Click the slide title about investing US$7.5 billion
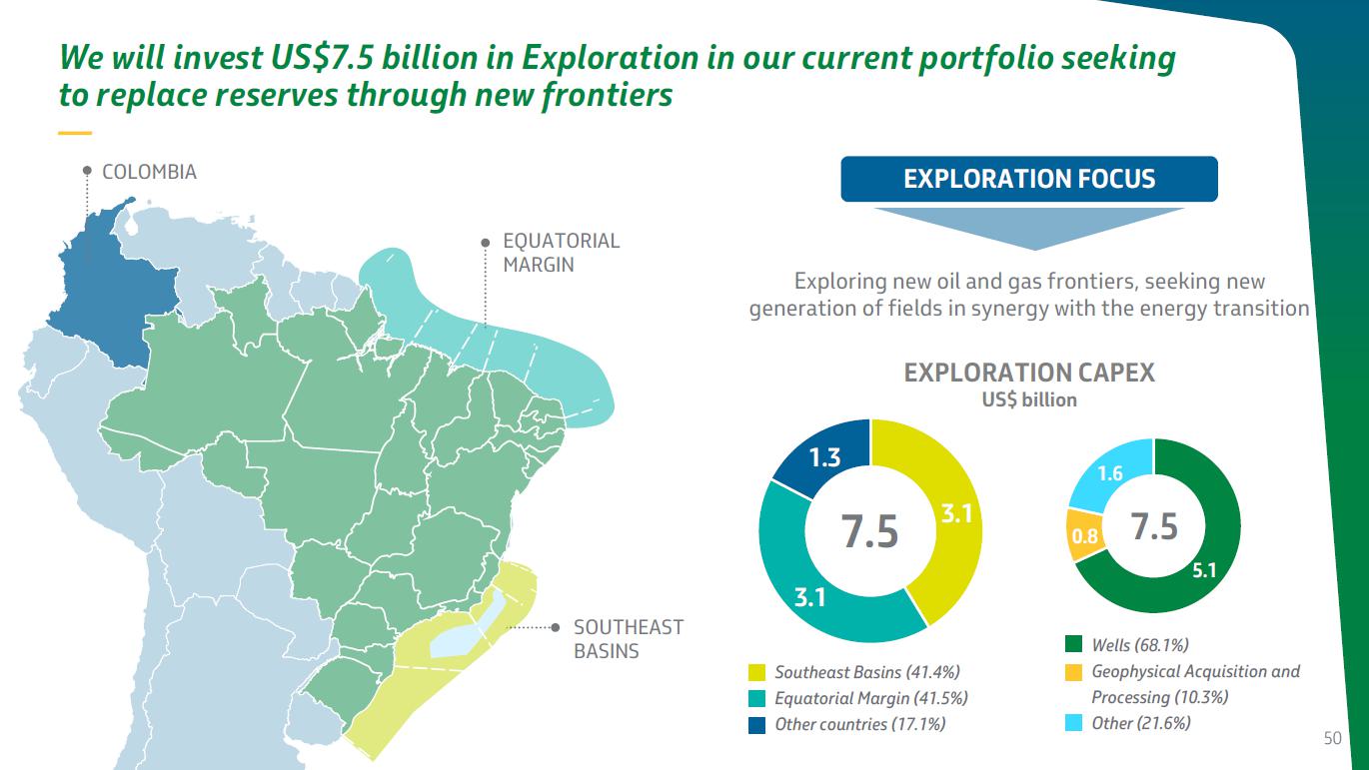Viewport: 1369px width, 770px height. tap(618, 77)
